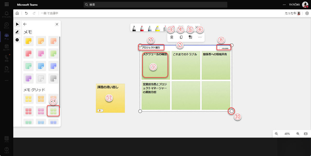Open the Teams (チーム) sidebar item
The height and width of the screenshot is (156, 311).
(x=6, y=36)
